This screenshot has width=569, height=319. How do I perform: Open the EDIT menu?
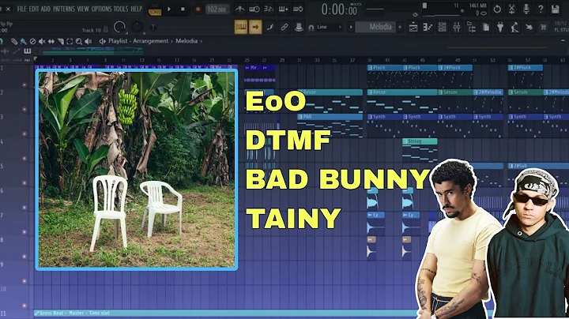(x=34, y=9)
